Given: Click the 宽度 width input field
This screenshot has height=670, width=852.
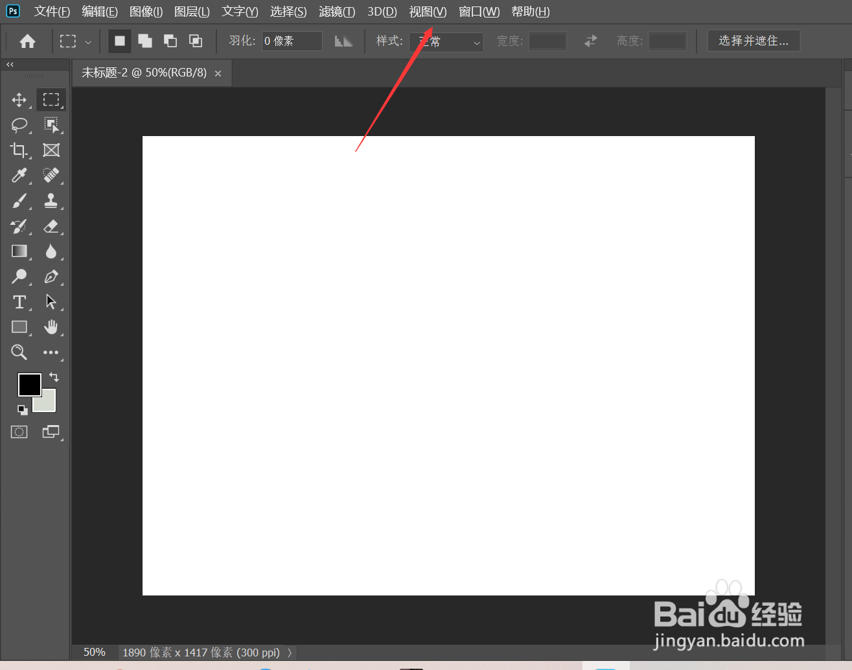Looking at the screenshot, I should 547,41.
